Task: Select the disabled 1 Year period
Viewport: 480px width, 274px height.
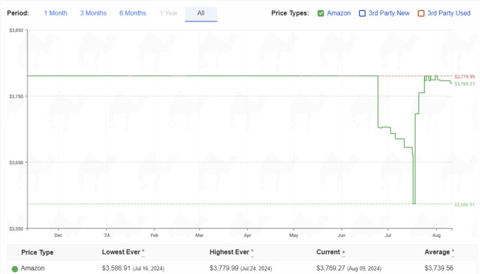Action: tap(169, 13)
